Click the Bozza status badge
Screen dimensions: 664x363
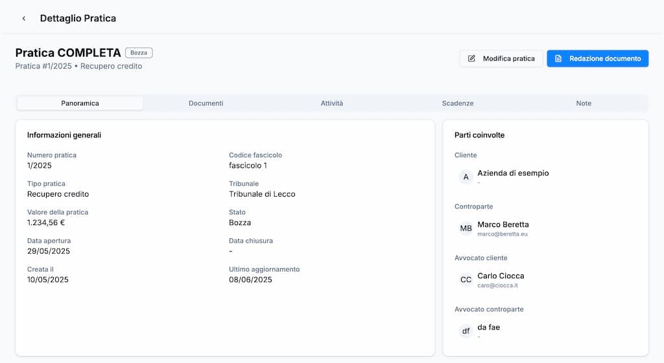pyautogui.click(x=139, y=53)
